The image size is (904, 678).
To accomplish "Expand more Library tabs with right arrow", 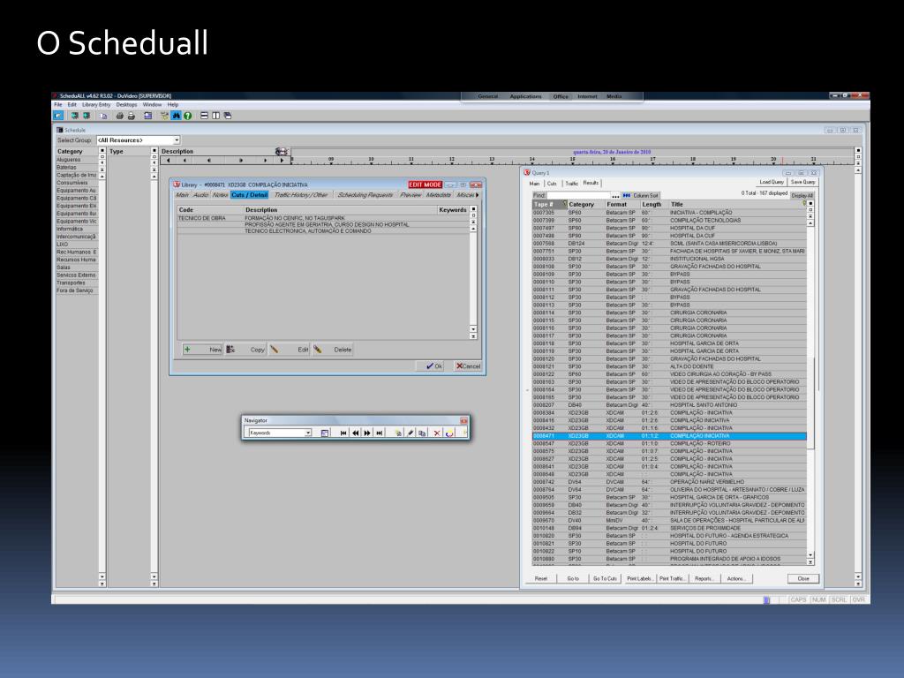I will coord(478,195).
